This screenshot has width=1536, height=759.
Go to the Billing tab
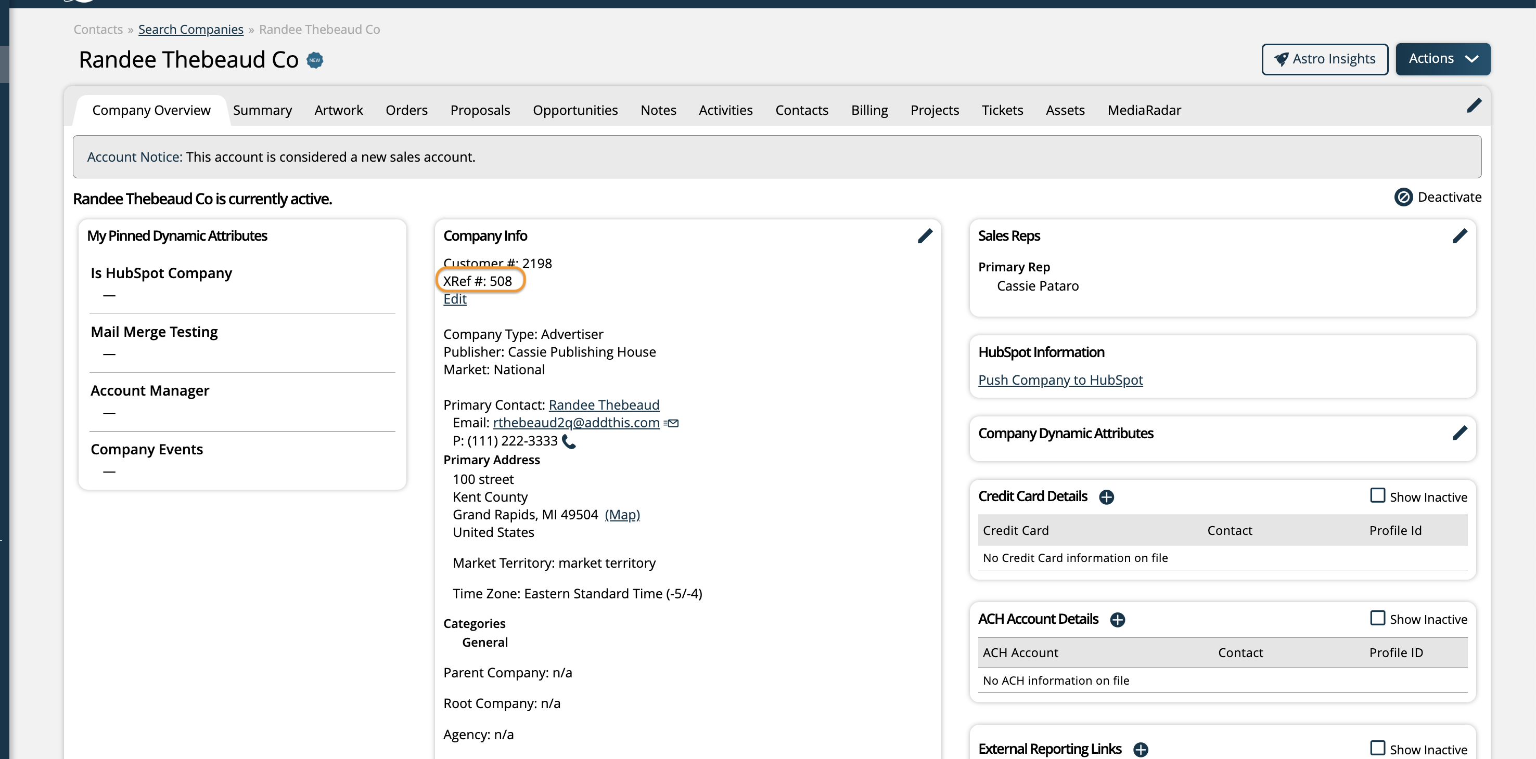coord(869,110)
